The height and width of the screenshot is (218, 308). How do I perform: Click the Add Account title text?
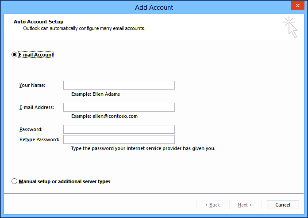(154, 8)
